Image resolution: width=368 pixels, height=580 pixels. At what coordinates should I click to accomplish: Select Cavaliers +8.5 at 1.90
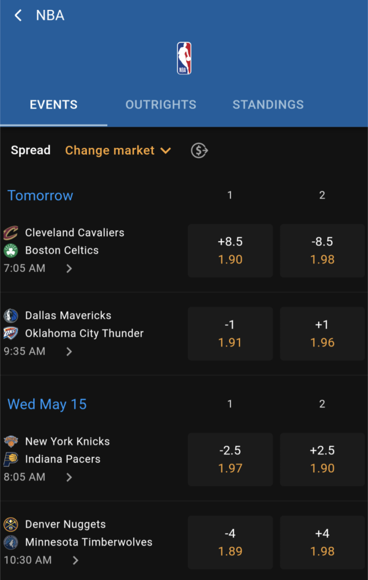(230, 251)
